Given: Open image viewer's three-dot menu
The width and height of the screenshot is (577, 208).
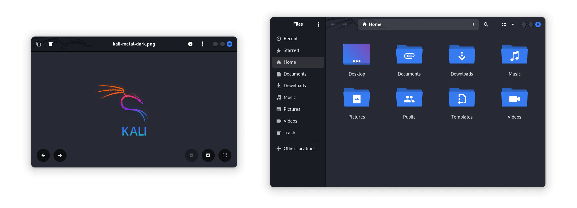Looking at the screenshot, I should click(x=203, y=44).
